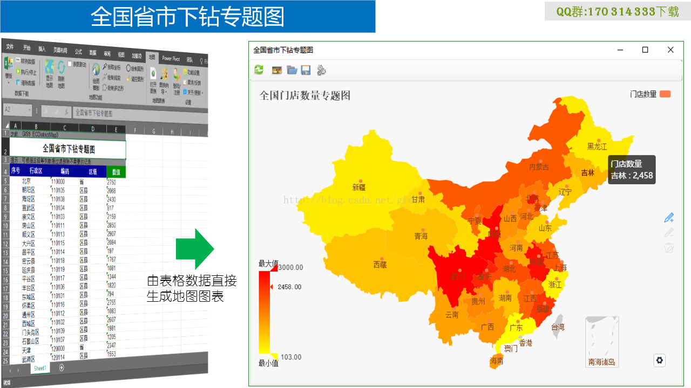The image size is (691, 388).
Task: Click 显示地图 globe icon in ribbon
Action: (x=49, y=74)
